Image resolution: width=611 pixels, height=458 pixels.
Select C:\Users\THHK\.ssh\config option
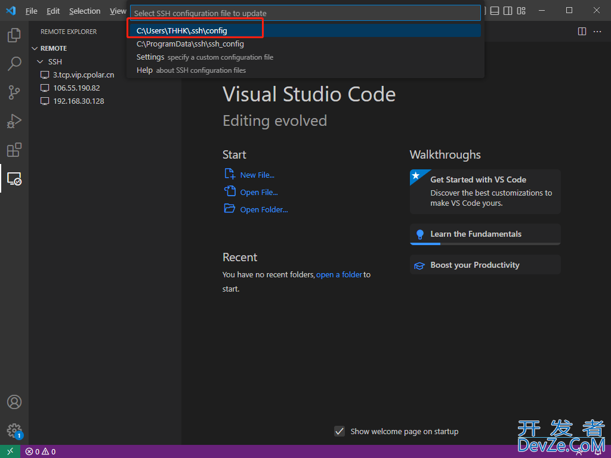(x=305, y=31)
